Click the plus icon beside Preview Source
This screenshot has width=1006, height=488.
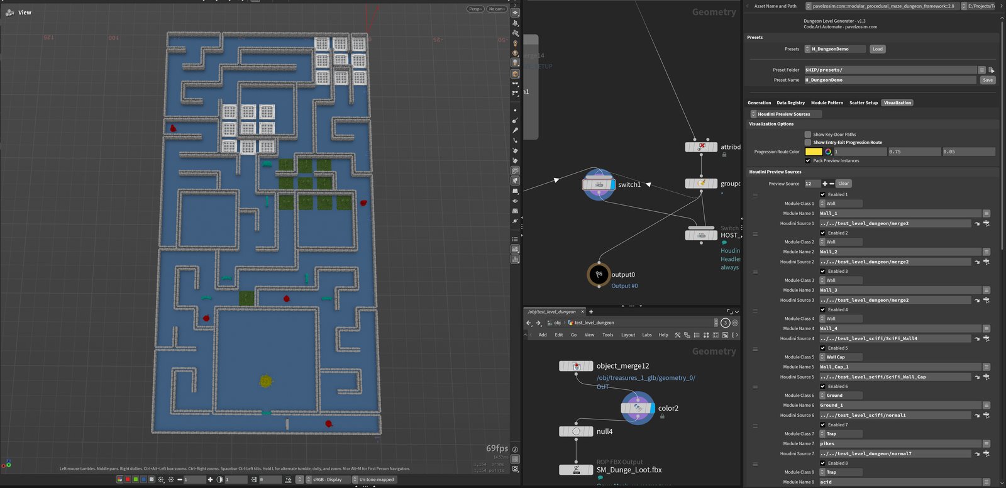pyautogui.click(x=825, y=184)
